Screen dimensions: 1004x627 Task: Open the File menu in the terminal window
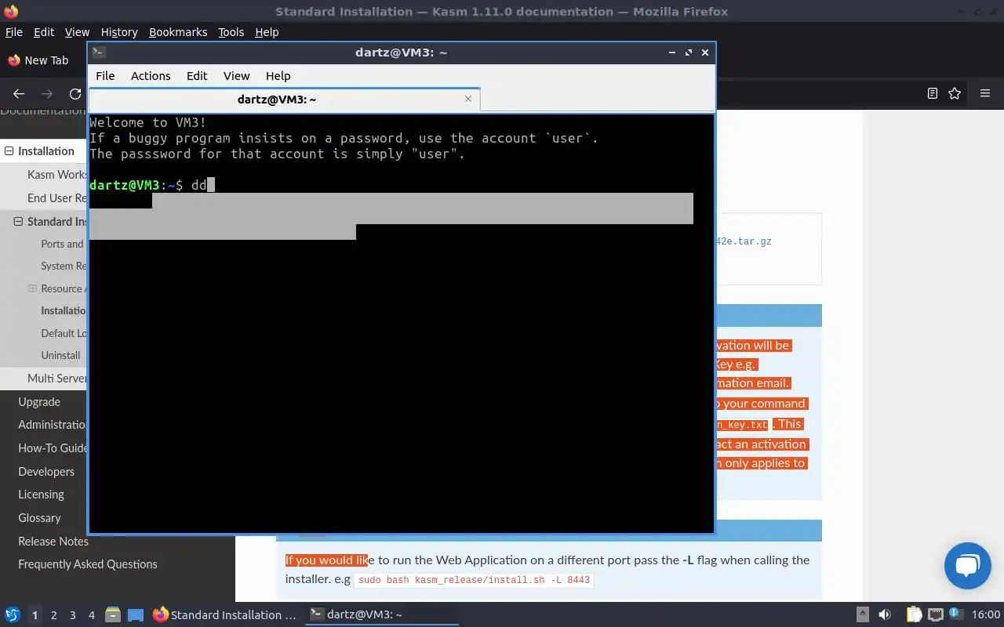[105, 76]
